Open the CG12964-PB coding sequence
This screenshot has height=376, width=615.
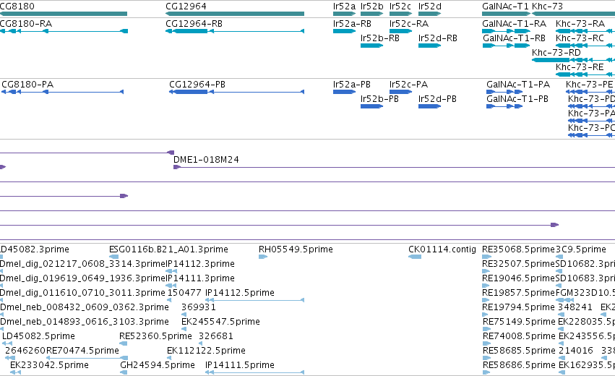tap(236, 92)
